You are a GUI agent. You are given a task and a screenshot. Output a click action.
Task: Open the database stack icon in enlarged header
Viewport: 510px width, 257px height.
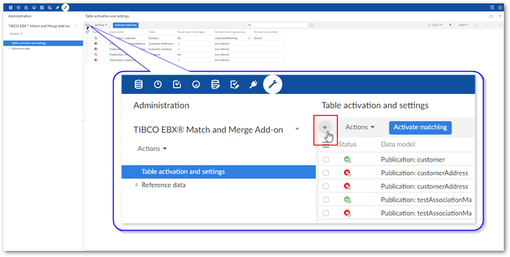139,85
